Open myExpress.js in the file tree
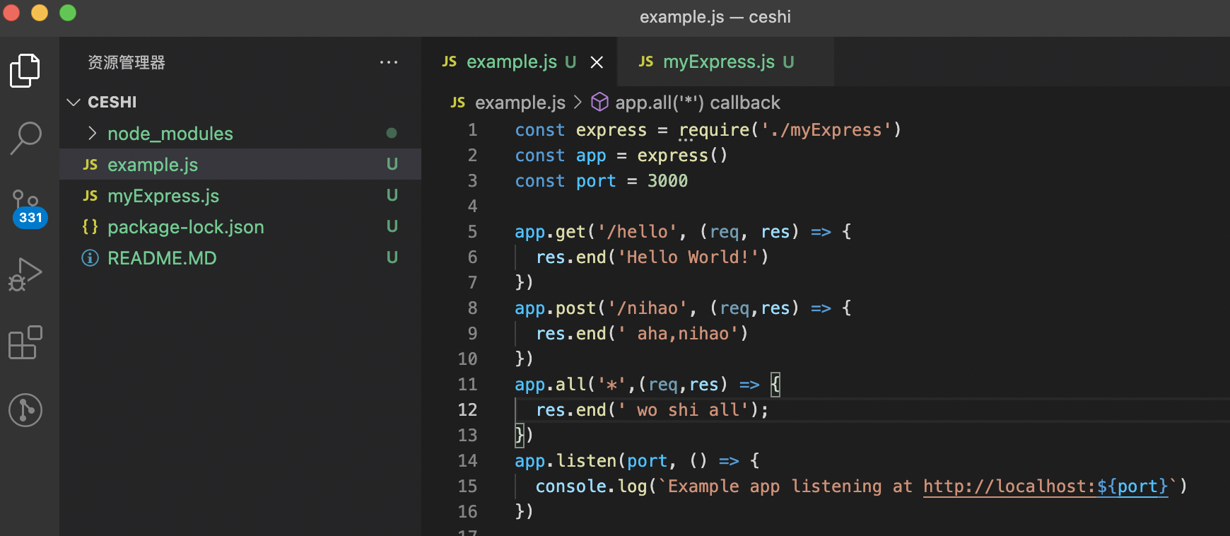Viewport: 1230px width, 536px height. click(x=240, y=195)
